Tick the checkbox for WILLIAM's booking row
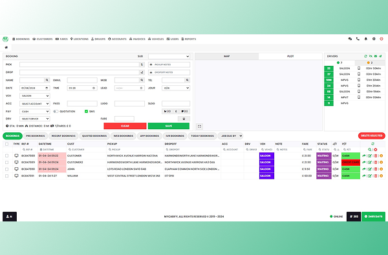The image size is (388, 255). [7, 176]
